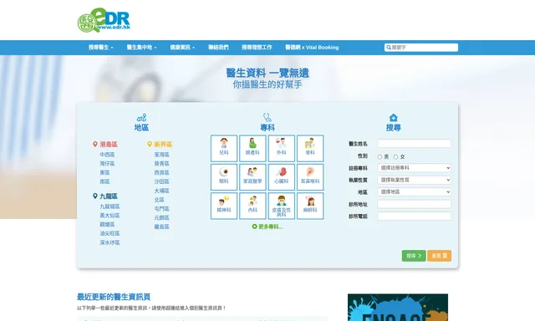Open the 深水埗區 district link
Image resolution: width=535 pixels, height=321 pixels.
point(110,242)
